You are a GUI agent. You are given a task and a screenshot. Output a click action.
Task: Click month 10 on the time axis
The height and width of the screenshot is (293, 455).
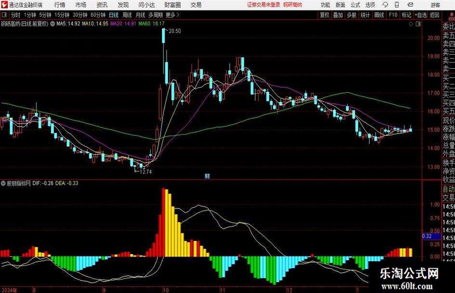tap(166, 290)
